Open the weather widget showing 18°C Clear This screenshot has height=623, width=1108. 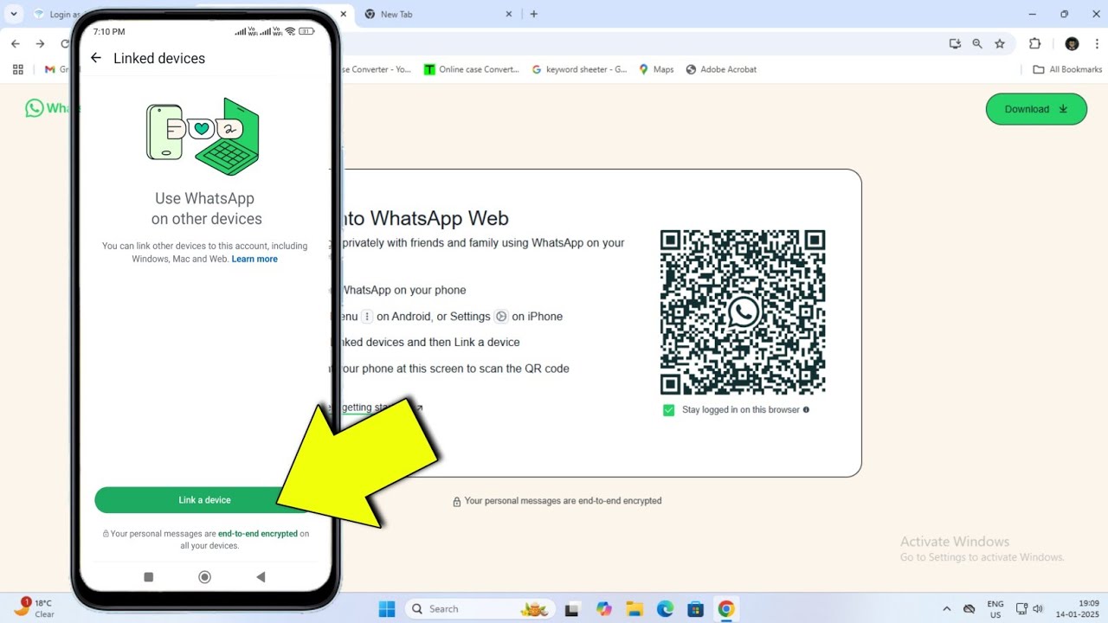click(34, 608)
